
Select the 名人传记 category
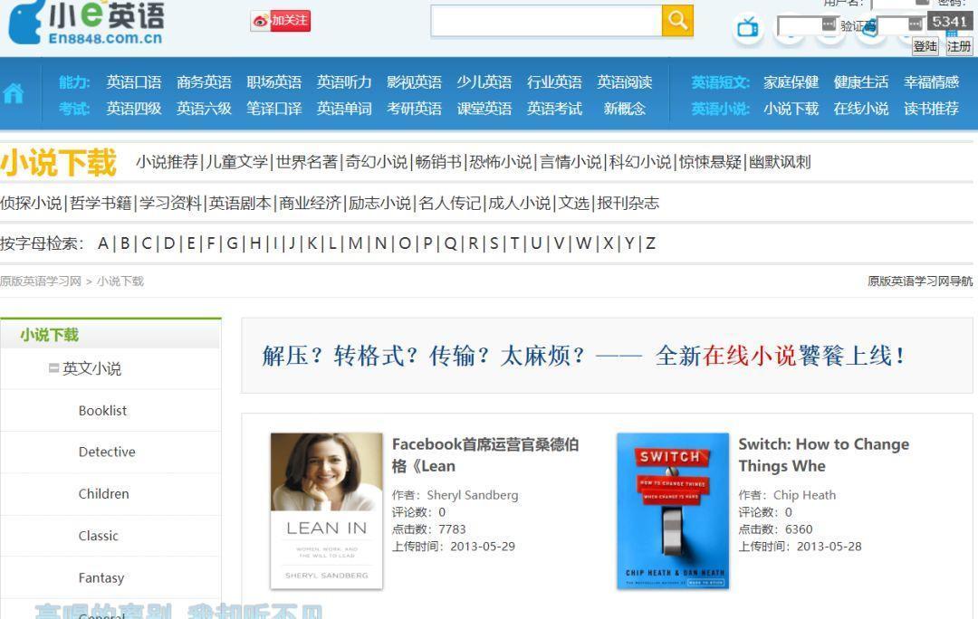pos(450,204)
